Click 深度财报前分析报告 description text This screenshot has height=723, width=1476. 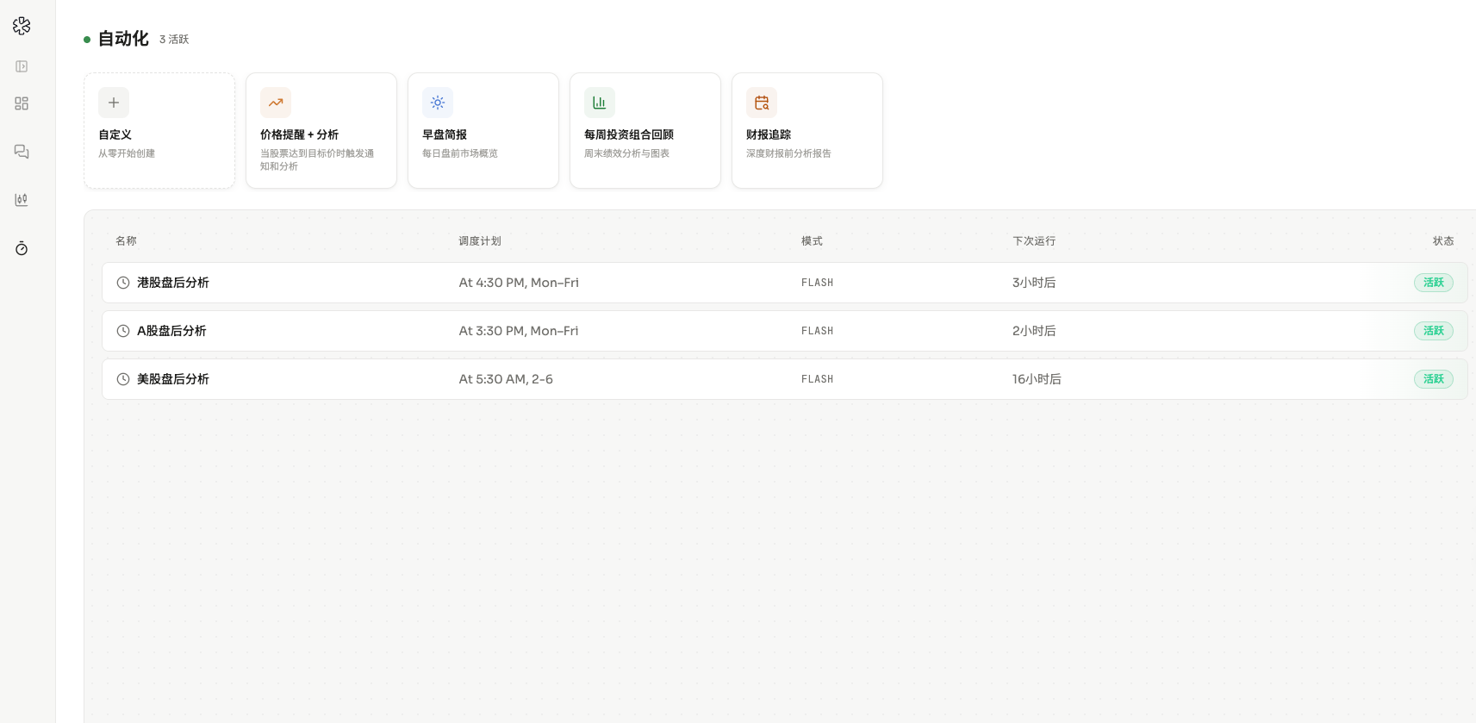click(788, 153)
